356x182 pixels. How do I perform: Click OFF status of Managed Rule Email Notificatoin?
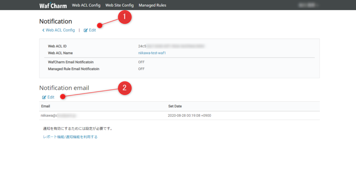tap(141, 69)
